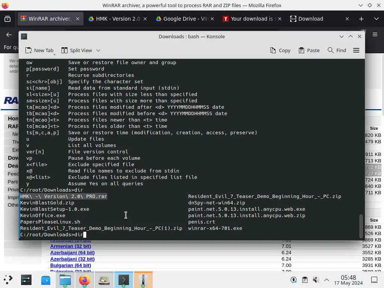
Task: Open Azerbaijani (32 bit) download link
Action: pos(72,259)
